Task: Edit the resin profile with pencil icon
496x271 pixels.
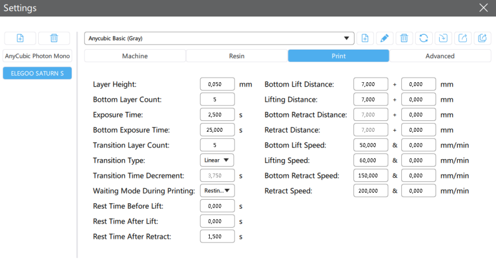Action: pyautogui.click(x=384, y=38)
